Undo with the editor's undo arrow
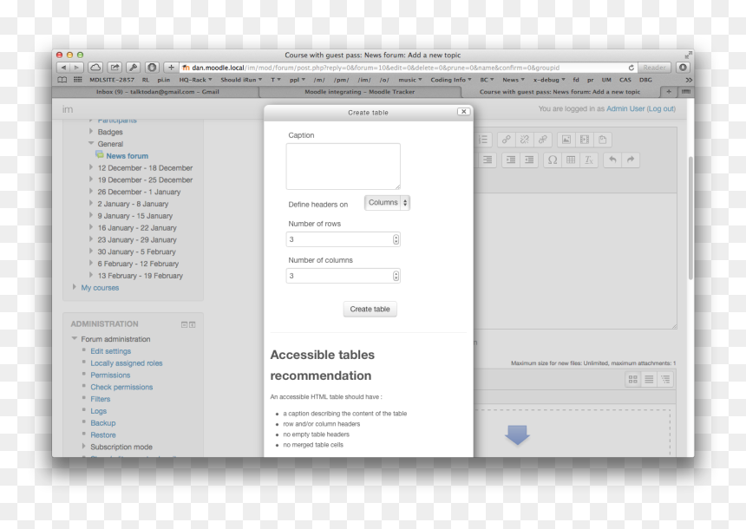 tap(612, 160)
